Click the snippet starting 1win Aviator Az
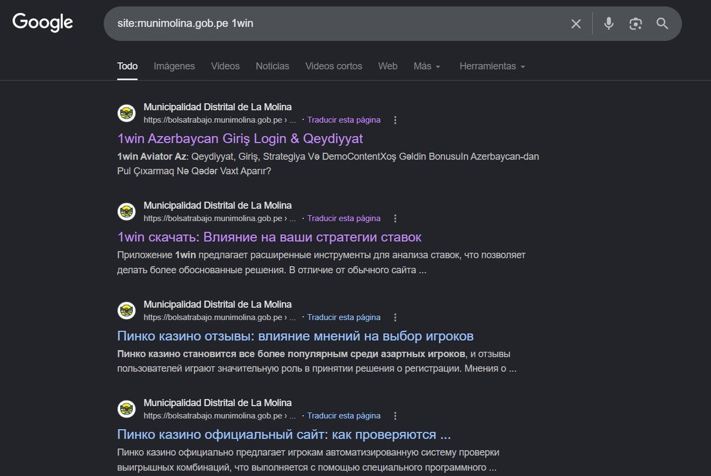 [x=328, y=164]
